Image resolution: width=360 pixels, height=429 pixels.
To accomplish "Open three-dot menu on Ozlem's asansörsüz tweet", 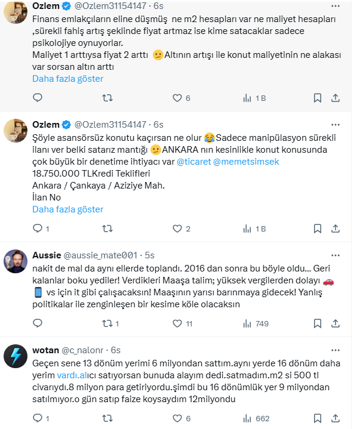I will (336, 124).
